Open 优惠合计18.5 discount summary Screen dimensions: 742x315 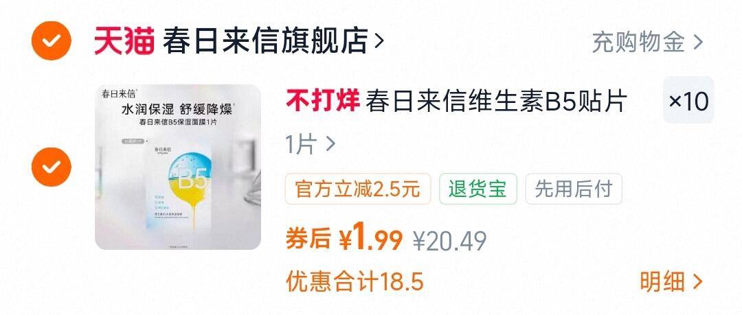pyautogui.click(x=355, y=281)
